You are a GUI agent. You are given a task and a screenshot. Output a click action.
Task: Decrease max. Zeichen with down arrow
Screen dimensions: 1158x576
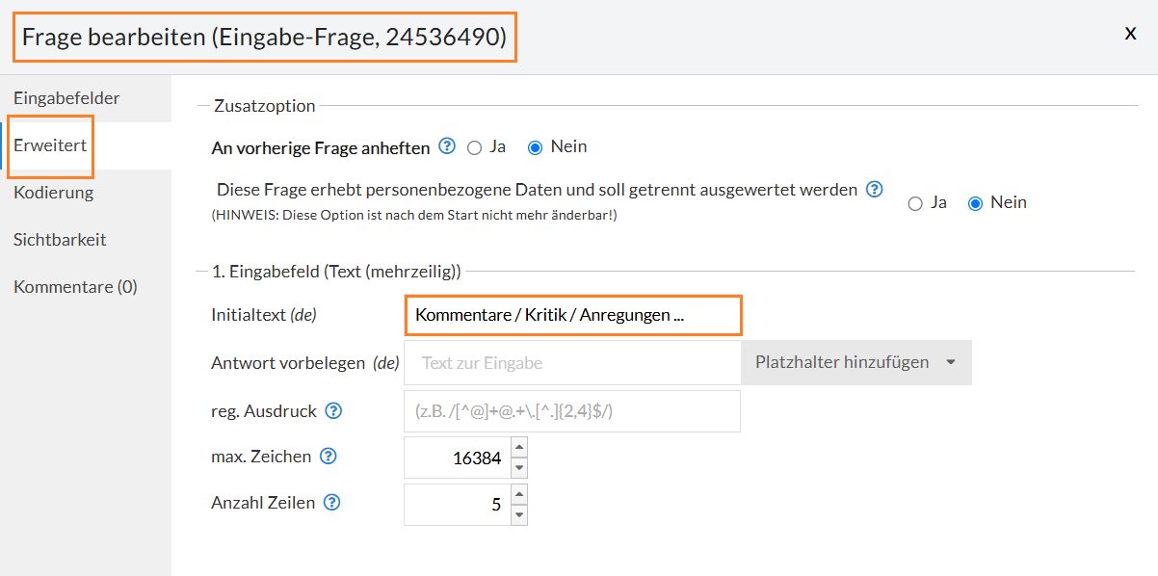[519, 468]
